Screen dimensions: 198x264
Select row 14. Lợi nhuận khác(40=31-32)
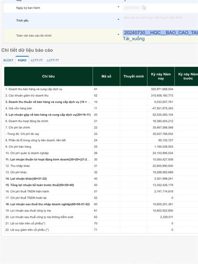[101, 179]
